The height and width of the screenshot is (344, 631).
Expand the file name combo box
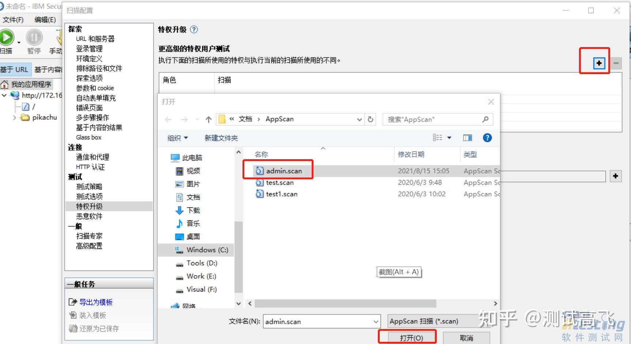tap(376, 322)
